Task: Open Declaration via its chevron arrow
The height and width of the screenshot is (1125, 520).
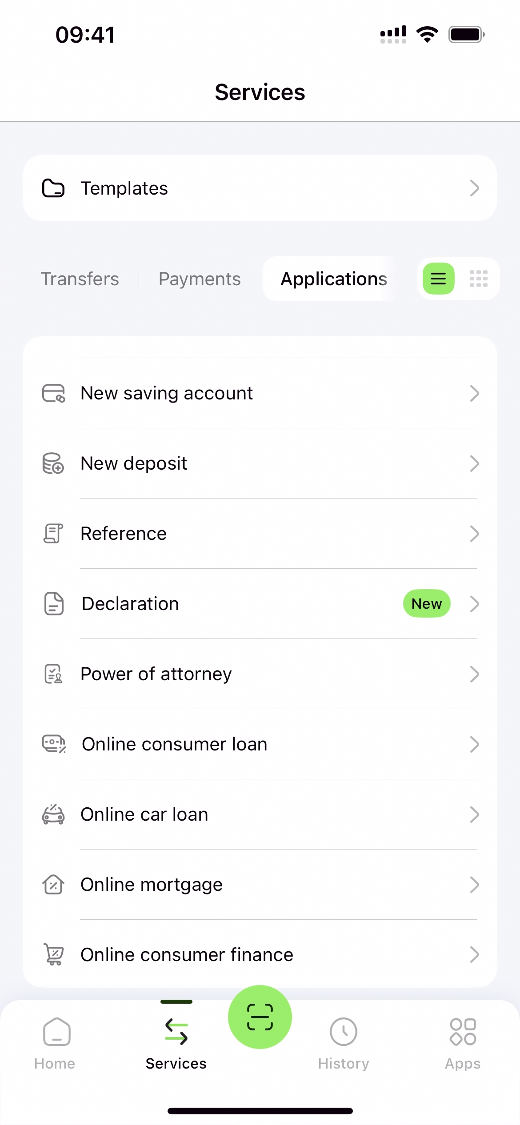Action: pyautogui.click(x=474, y=604)
